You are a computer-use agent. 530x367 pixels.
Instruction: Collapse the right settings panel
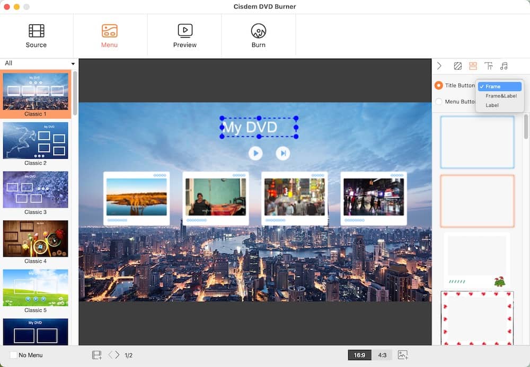(x=440, y=66)
